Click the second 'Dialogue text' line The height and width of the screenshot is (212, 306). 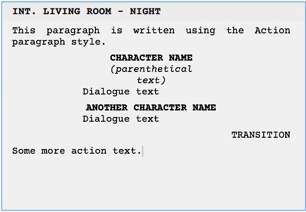coord(121,119)
